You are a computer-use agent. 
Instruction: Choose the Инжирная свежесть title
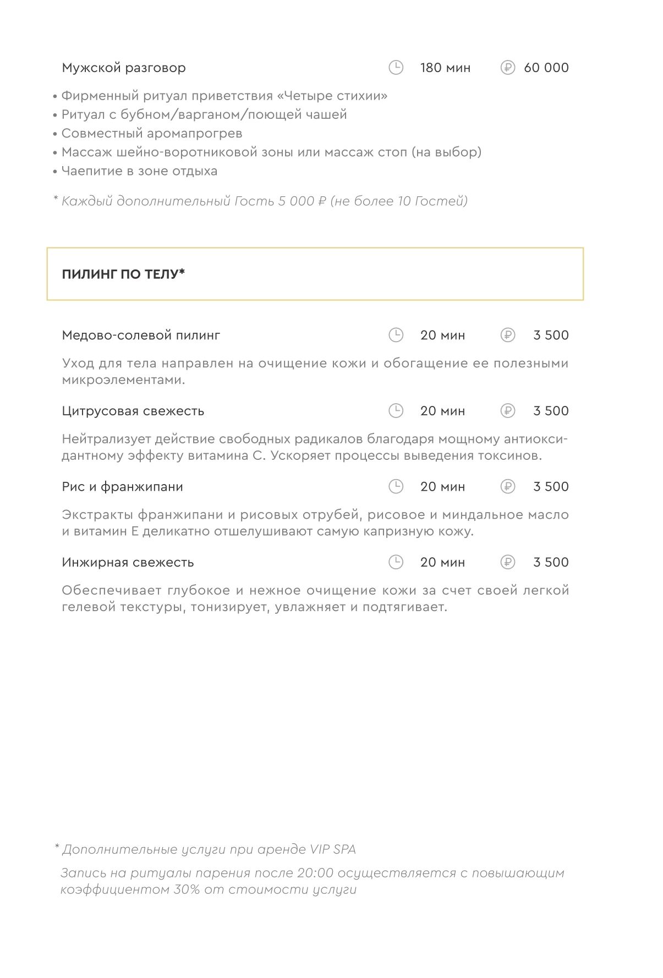(x=128, y=563)
